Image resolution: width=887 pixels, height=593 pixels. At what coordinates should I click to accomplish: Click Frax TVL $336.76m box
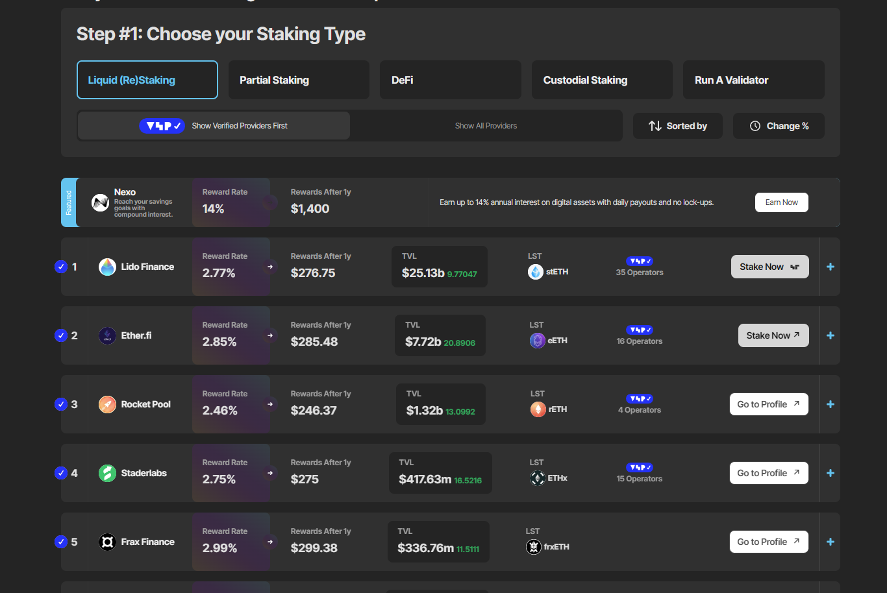coord(438,542)
